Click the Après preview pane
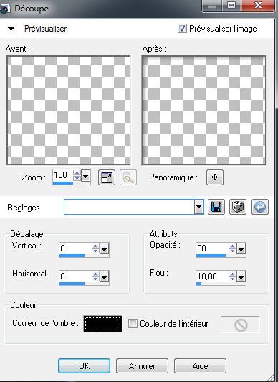The width and height of the screenshot is (278, 382). pos(203,110)
